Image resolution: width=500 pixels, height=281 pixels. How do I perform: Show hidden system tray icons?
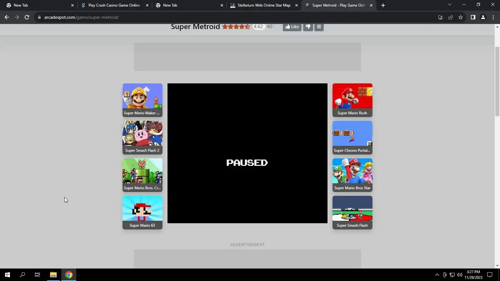[x=437, y=275]
